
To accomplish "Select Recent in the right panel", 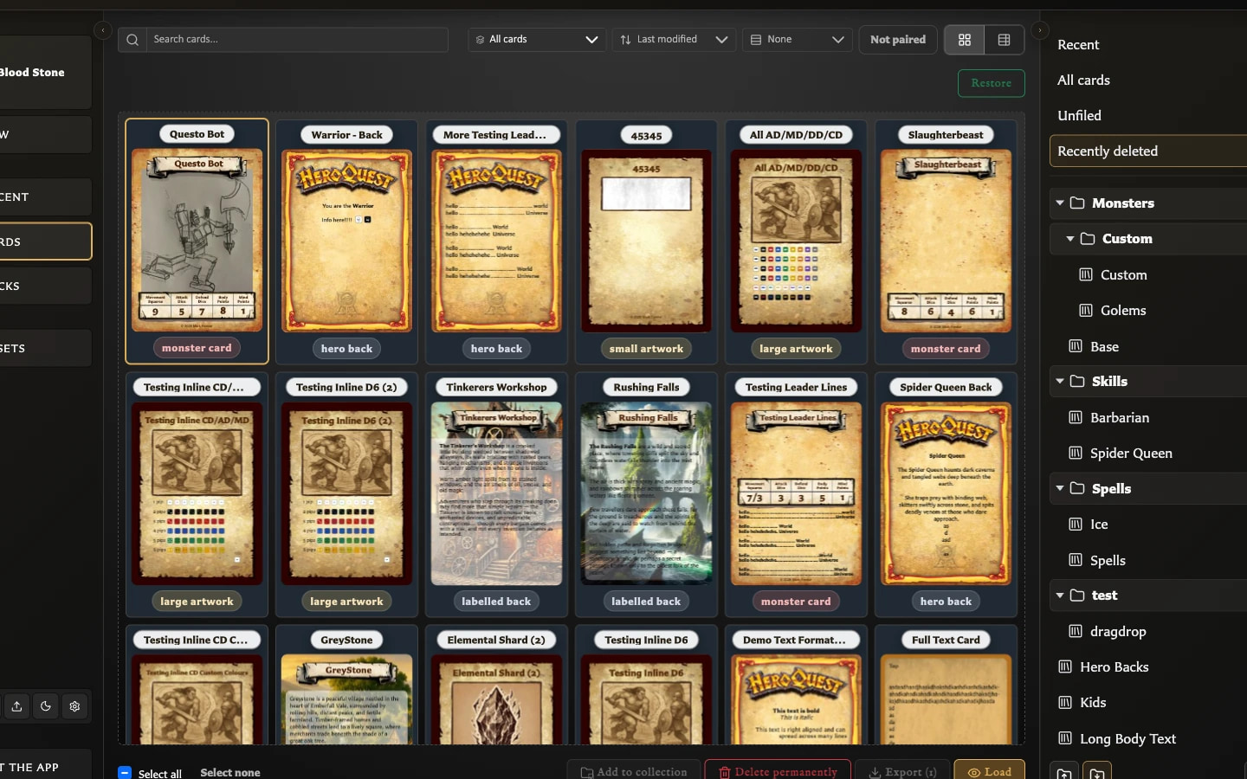I will click(x=1078, y=45).
